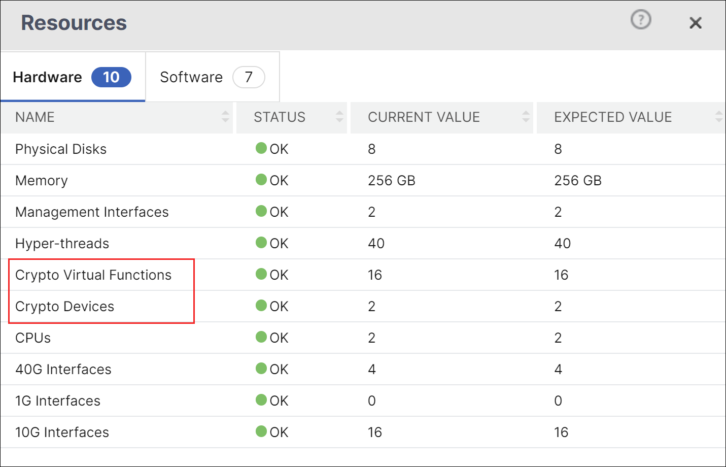Screen dimensions: 726x467
Task: Click the green status dot for Management Interfaces
Action: tap(261, 211)
